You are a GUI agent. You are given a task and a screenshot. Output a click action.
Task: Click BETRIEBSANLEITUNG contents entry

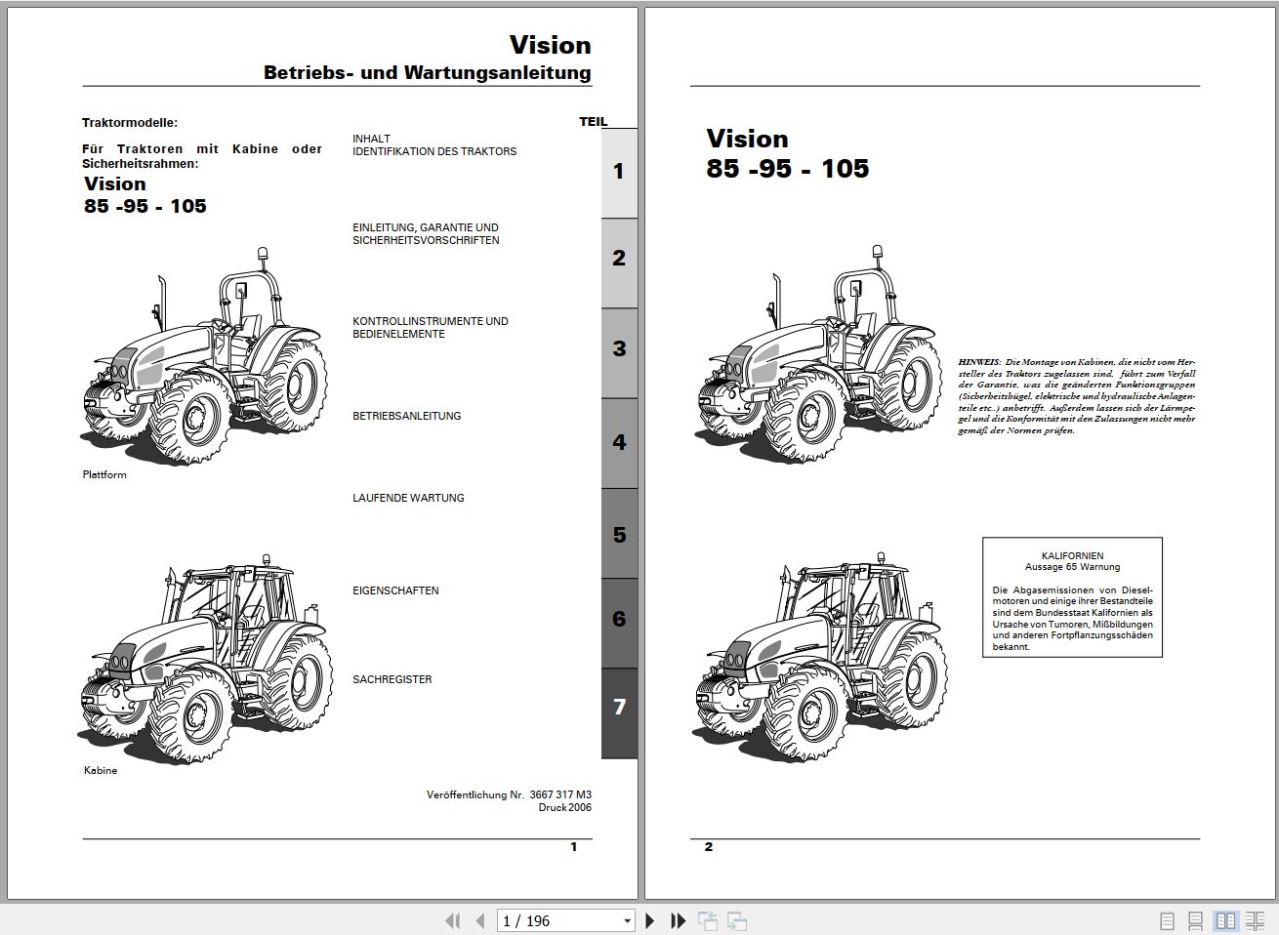coord(406,416)
